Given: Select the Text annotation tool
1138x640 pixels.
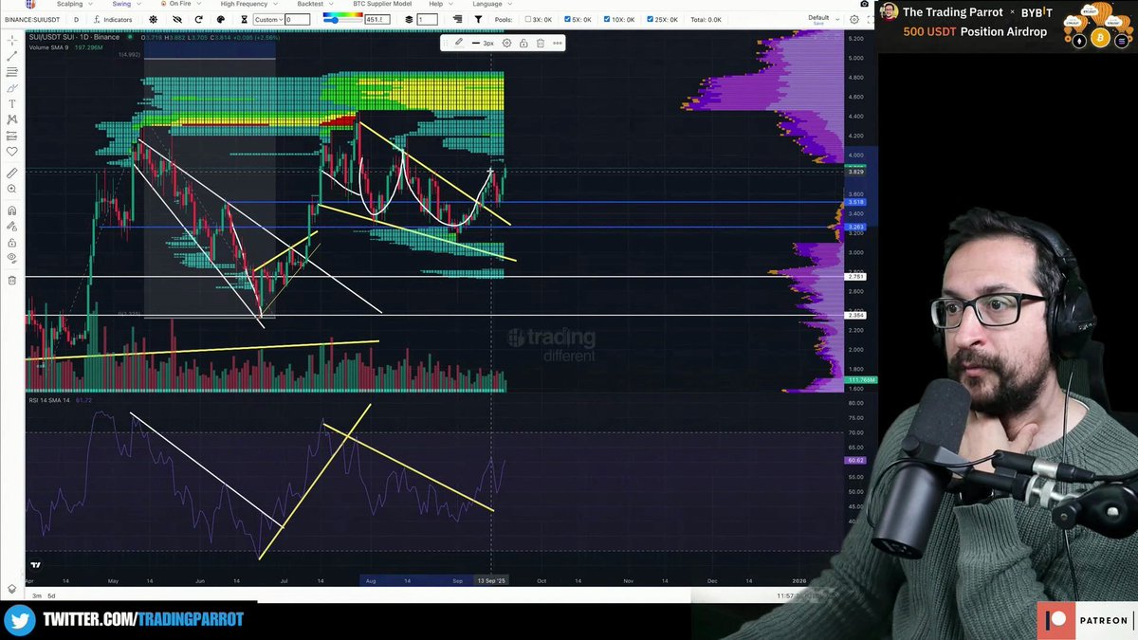Looking at the screenshot, I should (11, 103).
